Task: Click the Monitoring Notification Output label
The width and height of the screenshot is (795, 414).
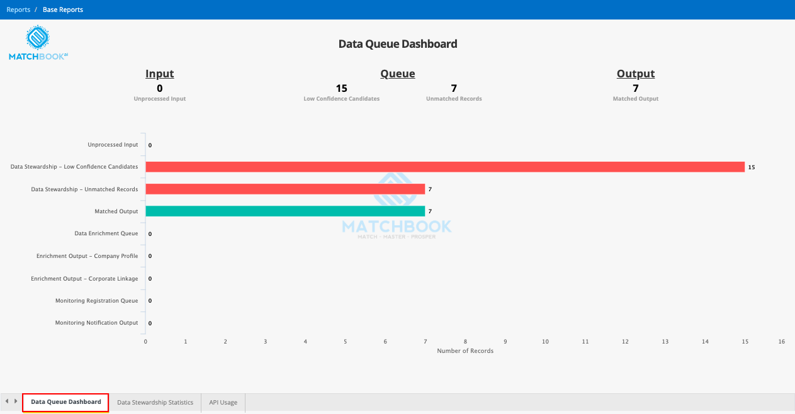Action: click(x=97, y=323)
